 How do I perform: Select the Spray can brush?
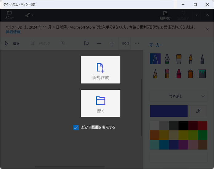191,73
